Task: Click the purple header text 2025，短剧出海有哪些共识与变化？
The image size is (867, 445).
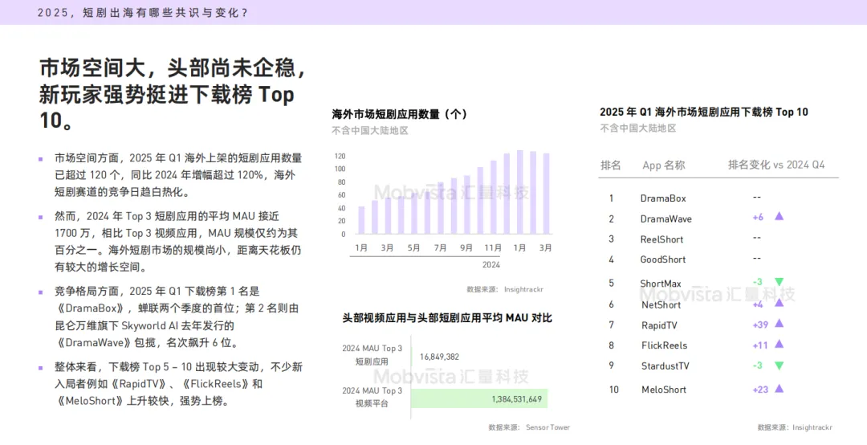Action: click(x=142, y=12)
